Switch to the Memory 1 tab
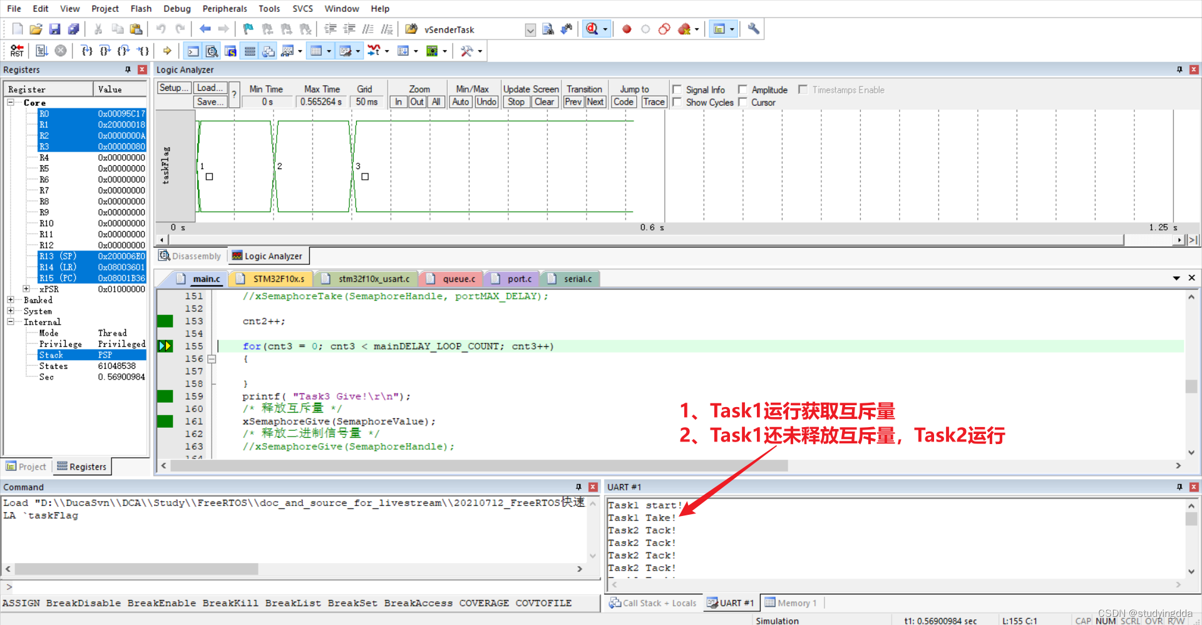Screen dimensions: 1202x625 792,602
